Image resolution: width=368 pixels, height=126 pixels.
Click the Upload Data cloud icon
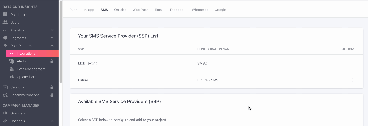[x=12, y=77]
